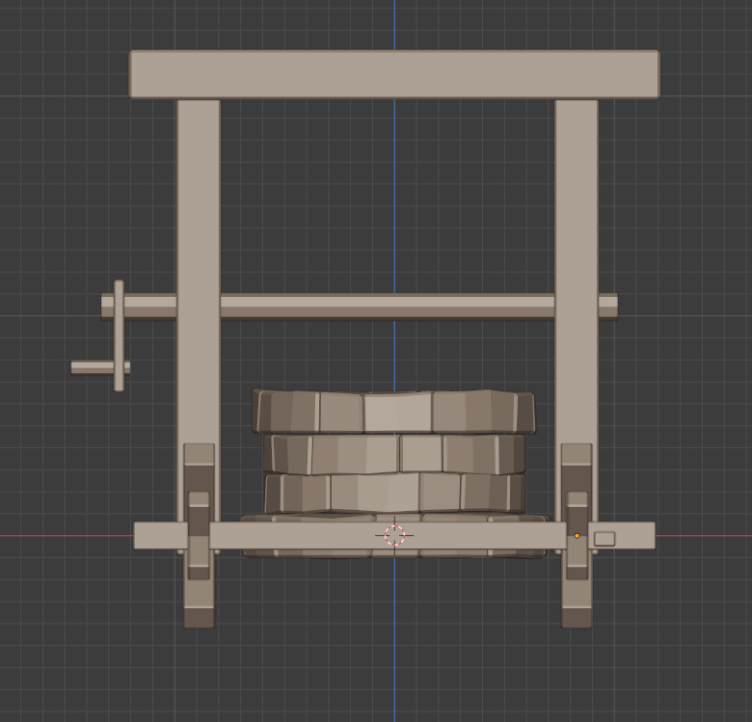Click the orange object origin dot
This screenshot has height=722, width=752.
[577, 536]
